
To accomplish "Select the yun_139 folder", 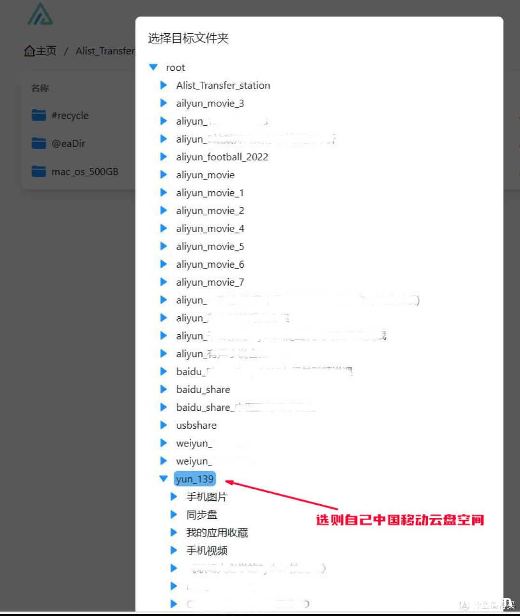I will point(195,479).
